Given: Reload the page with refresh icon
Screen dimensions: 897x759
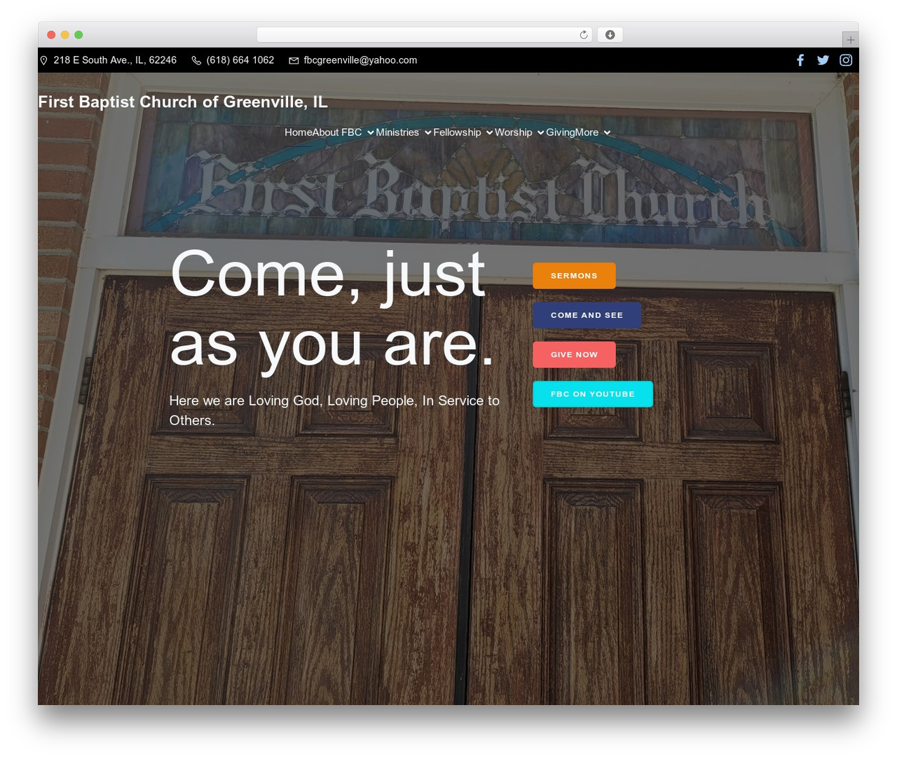Looking at the screenshot, I should click(583, 35).
